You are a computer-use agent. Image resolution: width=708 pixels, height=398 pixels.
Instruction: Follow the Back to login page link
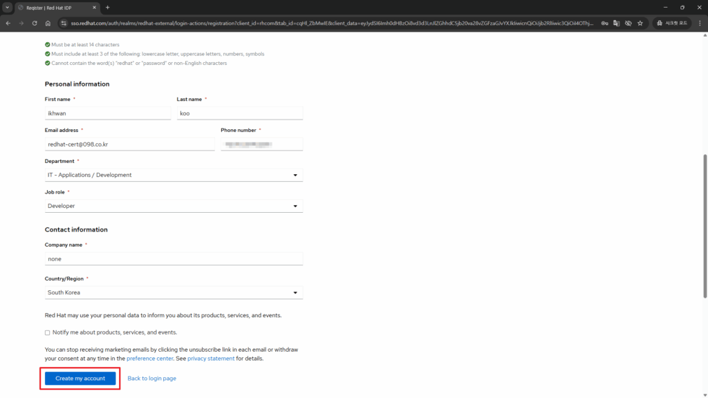pyautogui.click(x=151, y=379)
